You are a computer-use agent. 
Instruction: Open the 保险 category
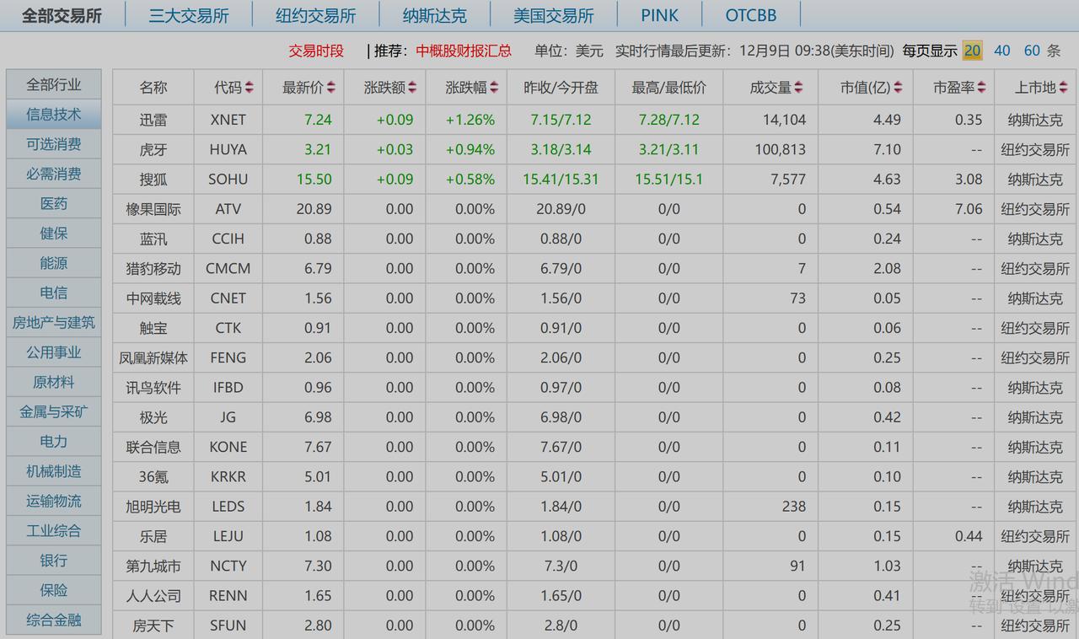click(54, 590)
